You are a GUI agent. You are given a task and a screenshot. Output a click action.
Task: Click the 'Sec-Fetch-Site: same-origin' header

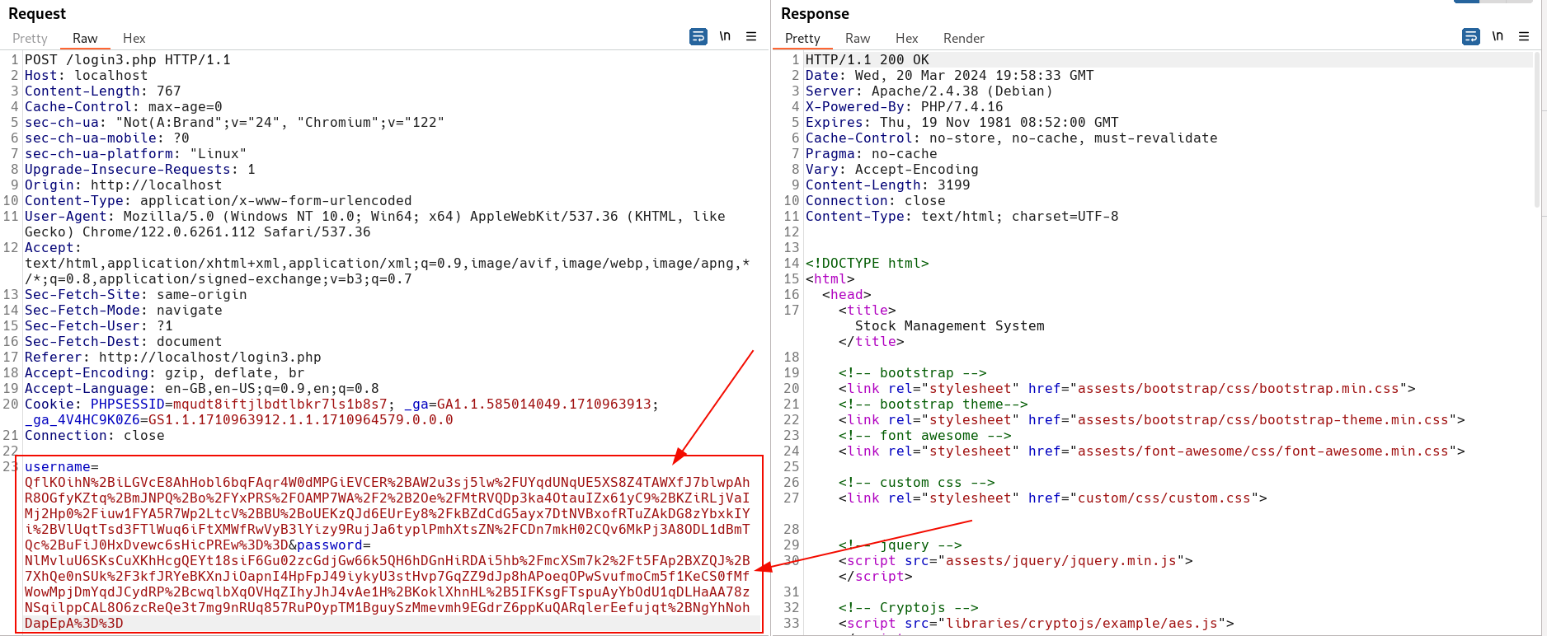pos(136,295)
